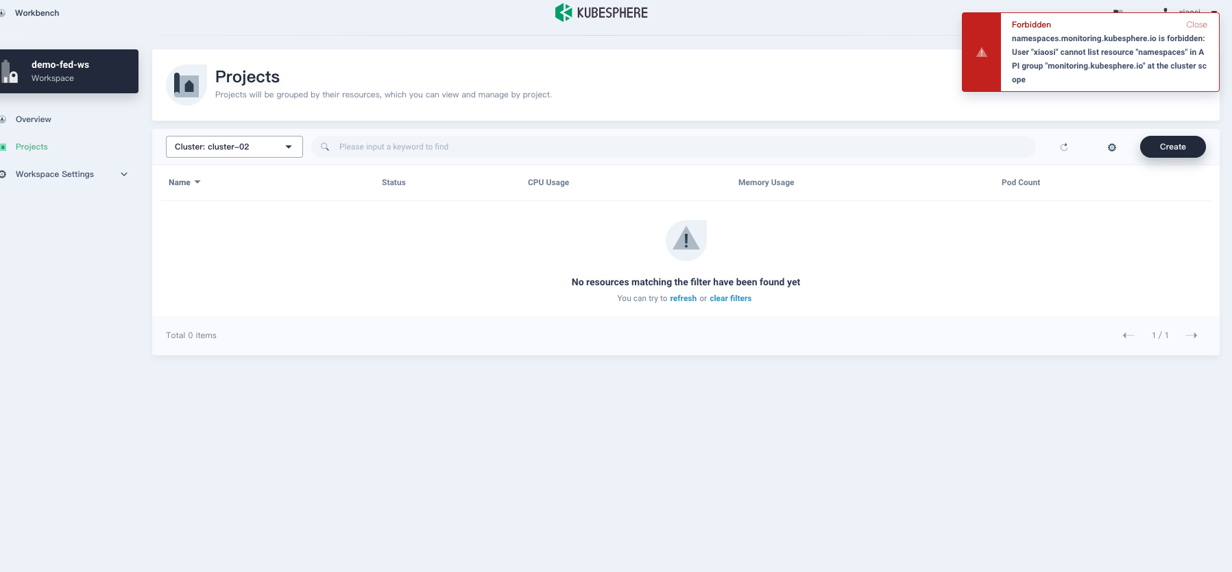This screenshot has height=572, width=1232.
Task: Click the clear filters link
Action: [730, 298]
